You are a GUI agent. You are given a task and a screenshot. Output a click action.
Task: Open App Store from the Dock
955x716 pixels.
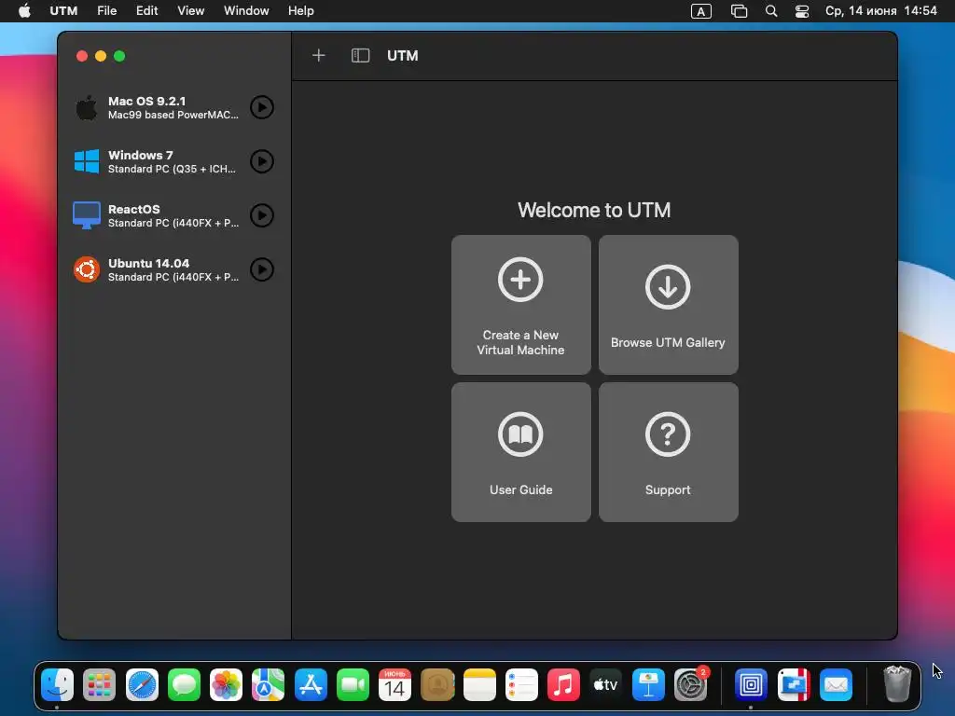coord(311,685)
